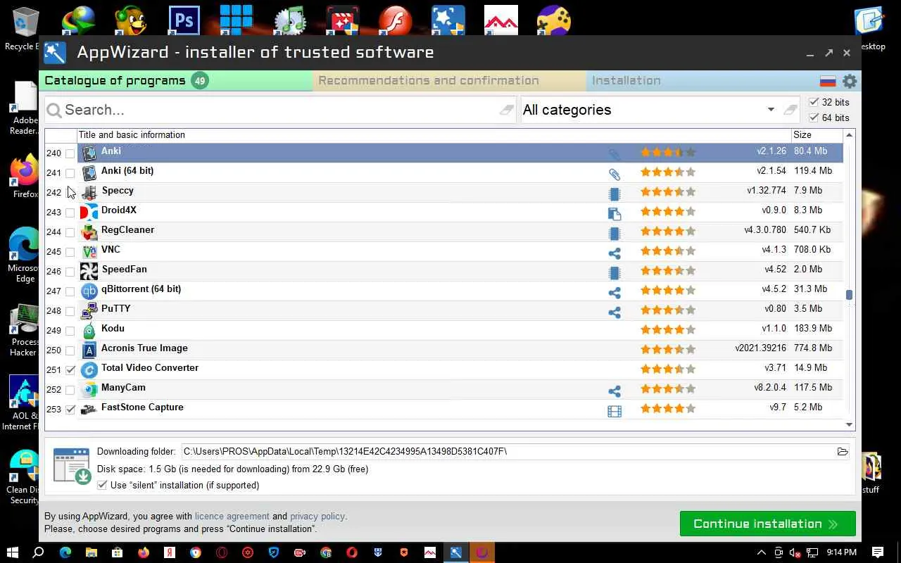The image size is (901, 563).
Task: Click the scrollbar up arrow of program list
Action: tap(849, 135)
